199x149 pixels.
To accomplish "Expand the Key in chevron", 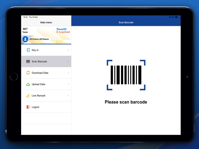I will (x=68, y=50).
